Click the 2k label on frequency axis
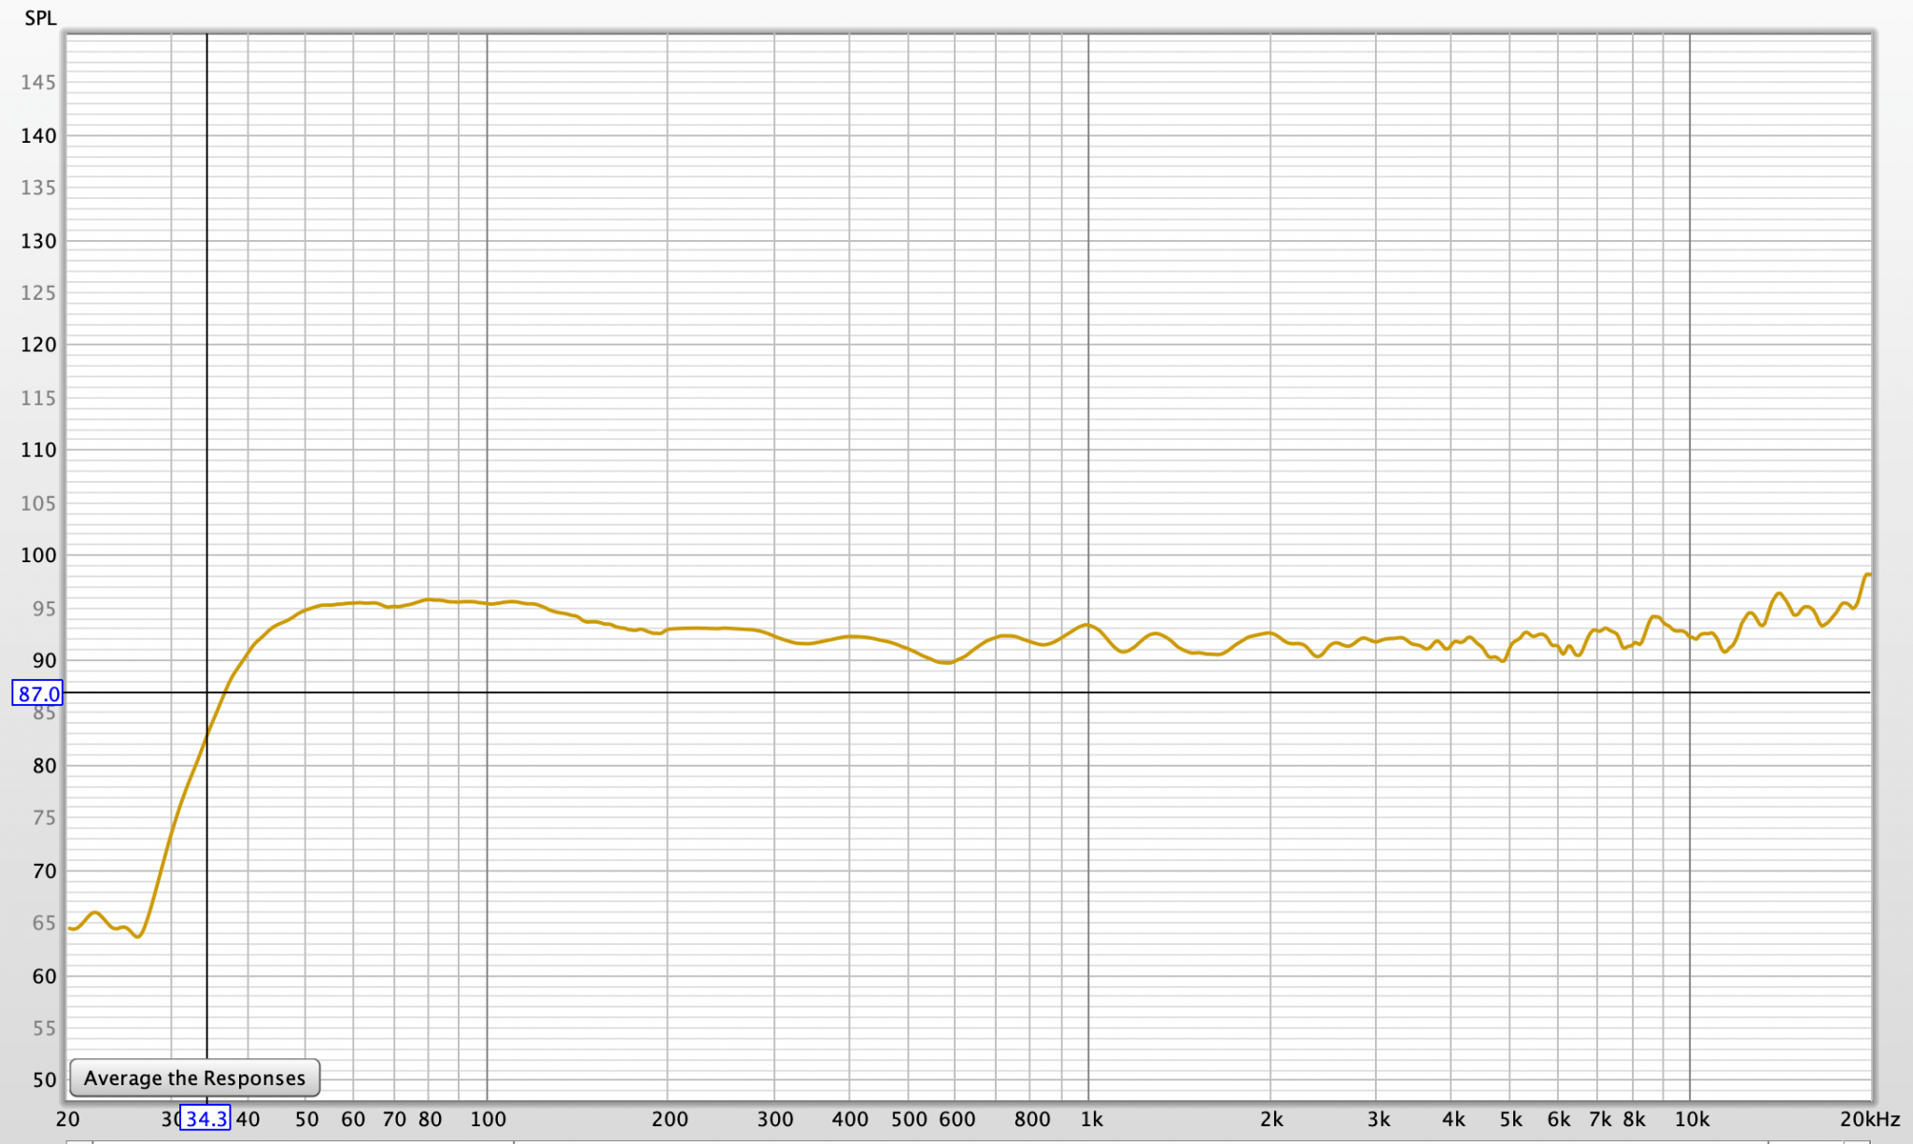The height and width of the screenshot is (1144, 1913). click(x=1271, y=1119)
